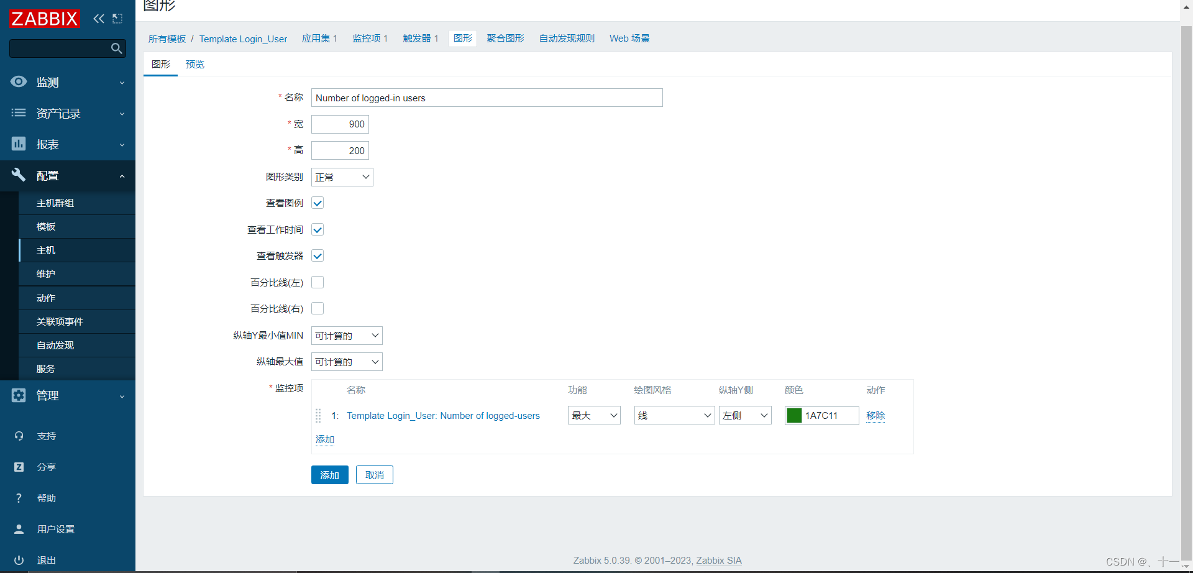Screen dimensions: 1193x573
Task: Toggle the 查看工作时间 checkbox
Action: [x=318, y=229]
